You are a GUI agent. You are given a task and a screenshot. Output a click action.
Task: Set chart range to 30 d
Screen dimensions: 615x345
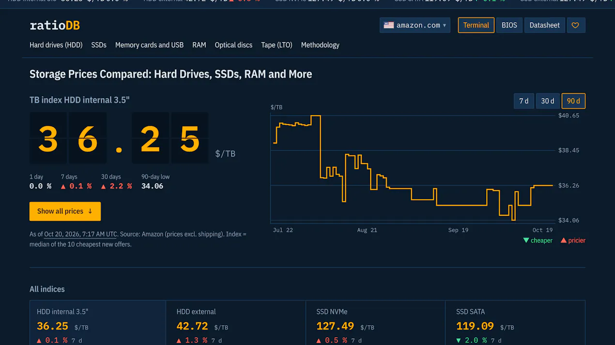(x=548, y=101)
